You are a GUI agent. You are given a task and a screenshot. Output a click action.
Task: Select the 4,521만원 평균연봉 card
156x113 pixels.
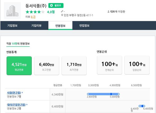(19, 66)
